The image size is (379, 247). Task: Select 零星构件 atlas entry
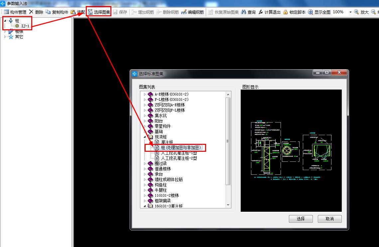tap(163, 126)
